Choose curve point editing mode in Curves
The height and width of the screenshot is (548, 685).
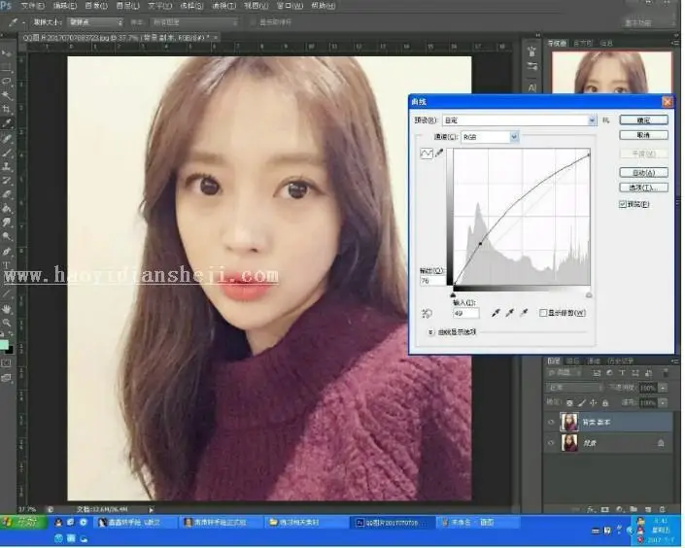pos(427,154)
